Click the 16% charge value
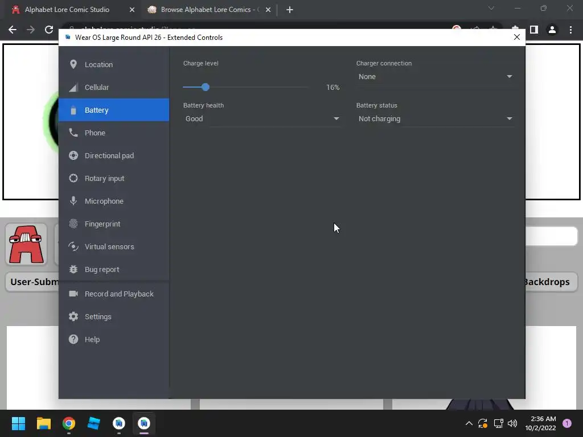 coord(332,87)
